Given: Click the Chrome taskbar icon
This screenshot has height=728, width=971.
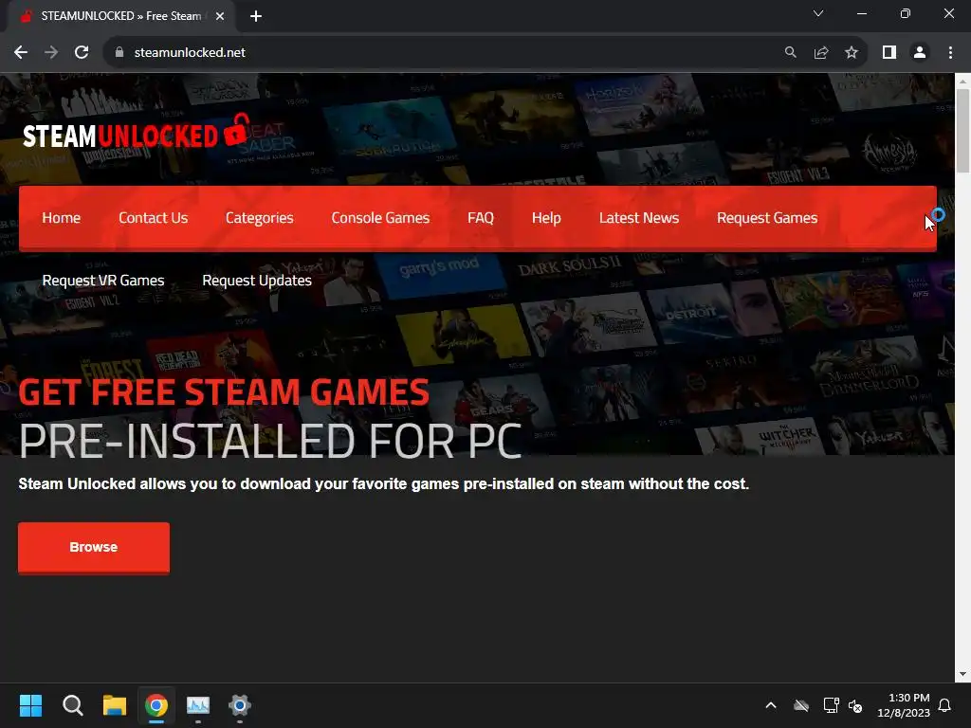Looking at the screenshot, I should (156, 705).
